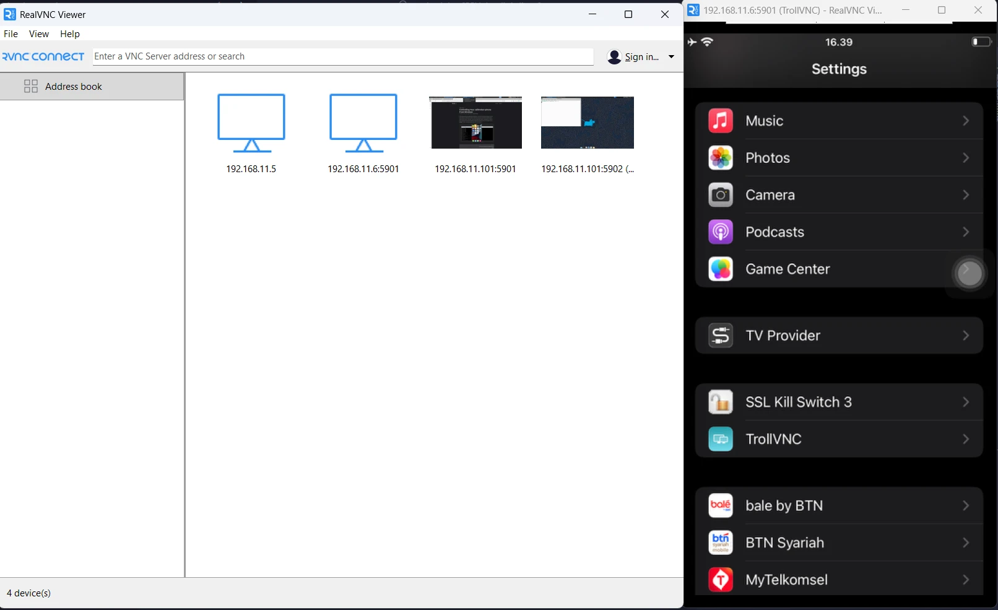Tap chevron on the Photos row

click(966, 158)
